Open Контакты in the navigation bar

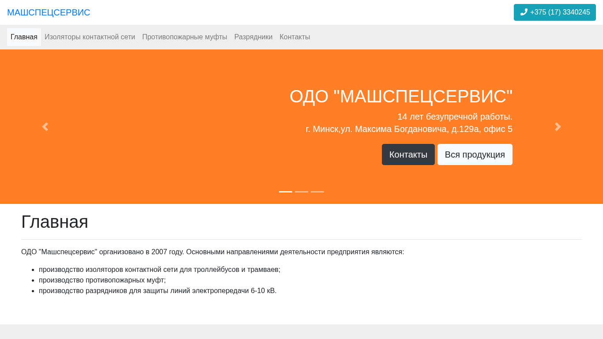point(295,37)
